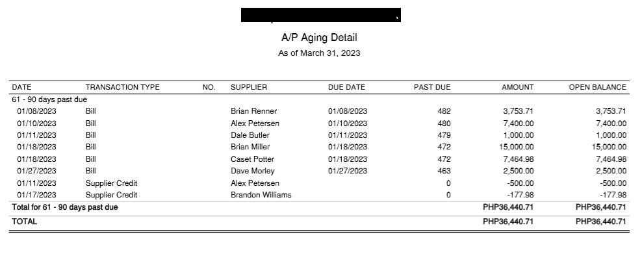Select the NO. column header
The height and width of the screenshot is (267, 642).
coord(209,87)
